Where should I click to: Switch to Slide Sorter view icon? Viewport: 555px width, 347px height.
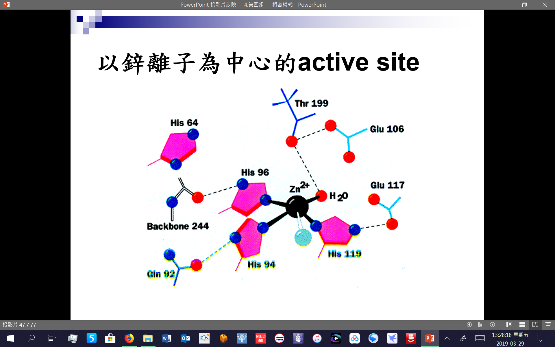[x=522, y=325]
